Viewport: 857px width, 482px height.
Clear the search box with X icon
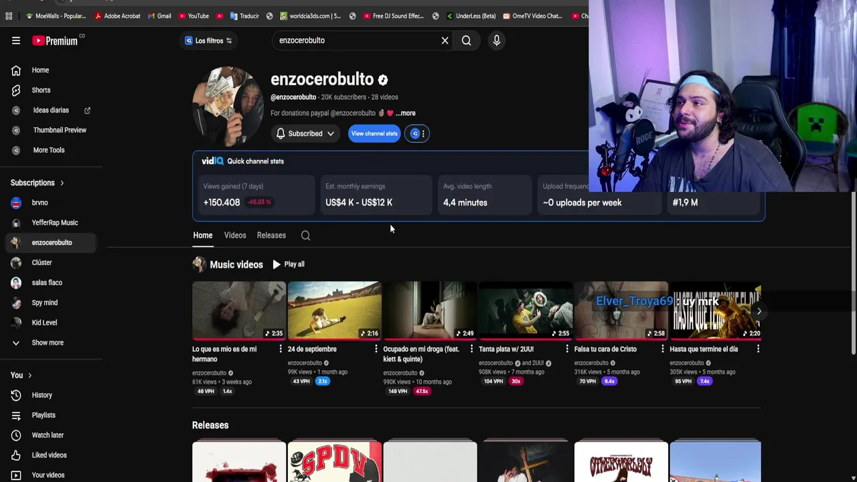point(445,40)
